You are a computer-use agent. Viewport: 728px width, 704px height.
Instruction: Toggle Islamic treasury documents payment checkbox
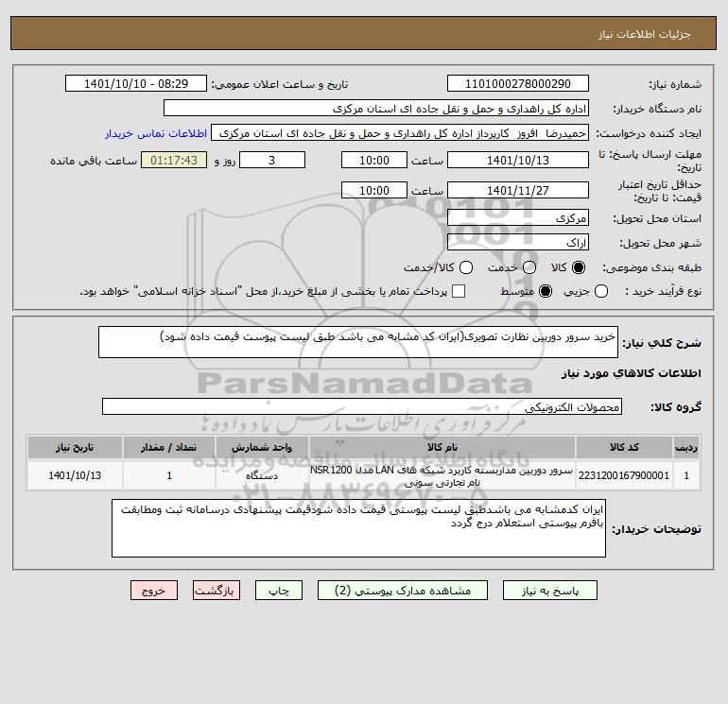pos(459,291)
